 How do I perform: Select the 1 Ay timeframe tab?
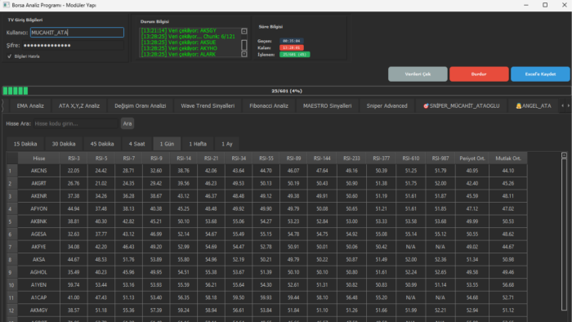(227, 144)
